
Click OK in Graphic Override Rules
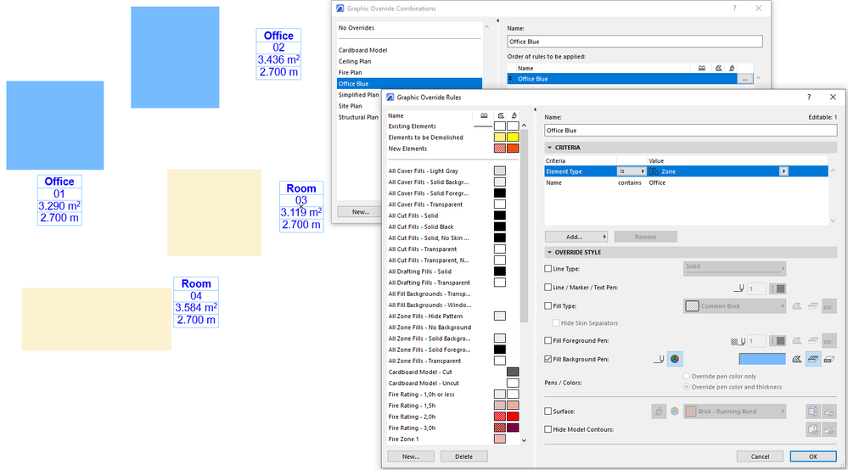(813, 456)
